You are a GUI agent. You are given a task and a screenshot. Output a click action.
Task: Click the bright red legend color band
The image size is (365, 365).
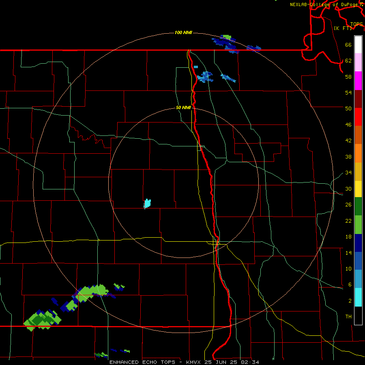coord(358,117)
